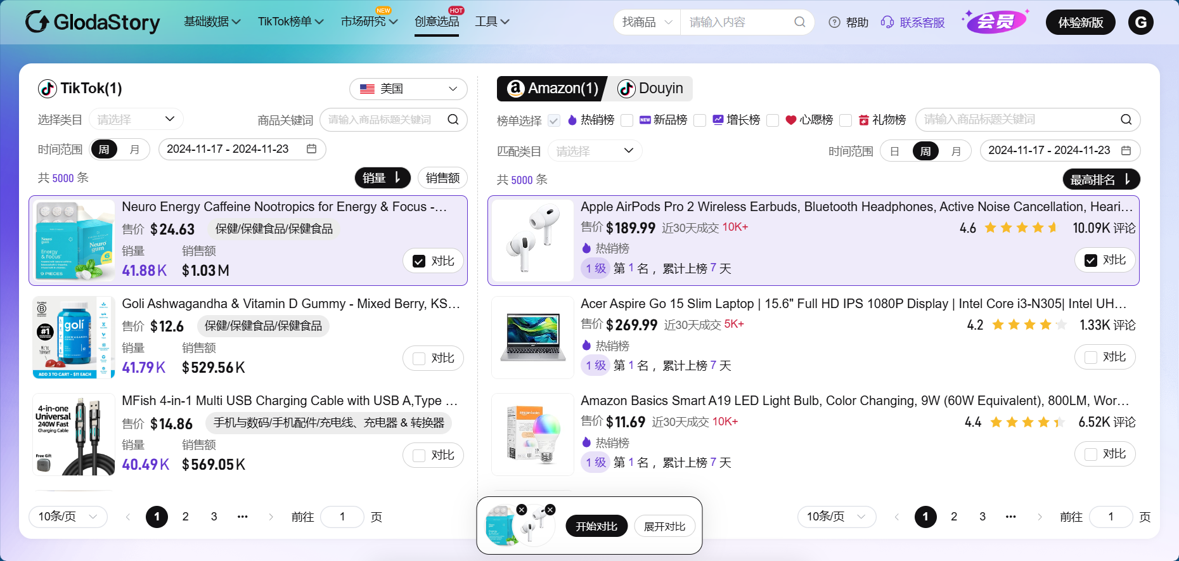Select Amazon 月 time range
Screen dimensions: 1179x561
tap(956, 151)
